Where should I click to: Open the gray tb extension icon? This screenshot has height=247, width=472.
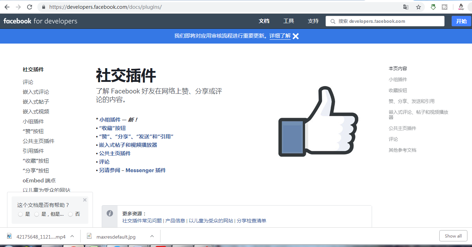[445, 7]
